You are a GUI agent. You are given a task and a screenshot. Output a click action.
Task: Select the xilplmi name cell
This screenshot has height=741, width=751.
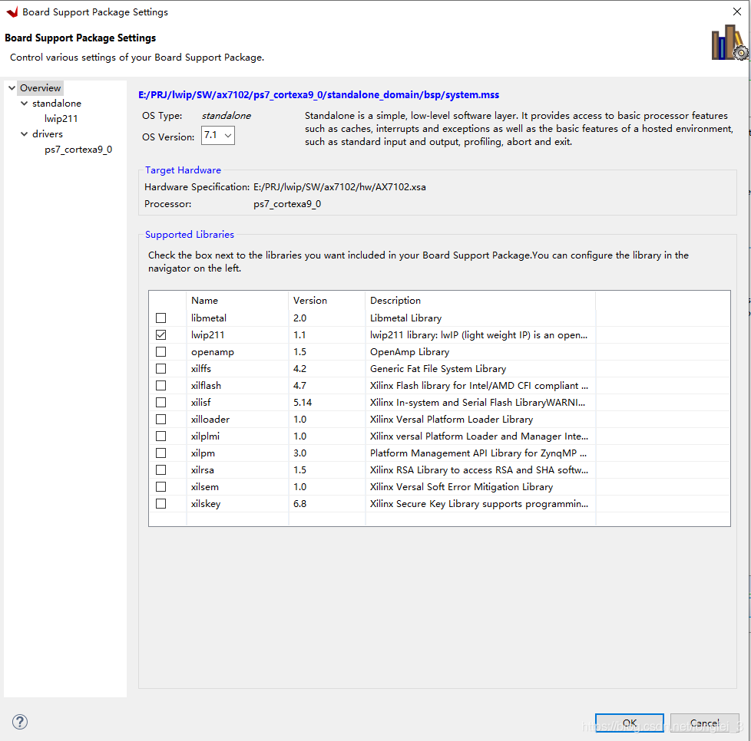[205, 436]
